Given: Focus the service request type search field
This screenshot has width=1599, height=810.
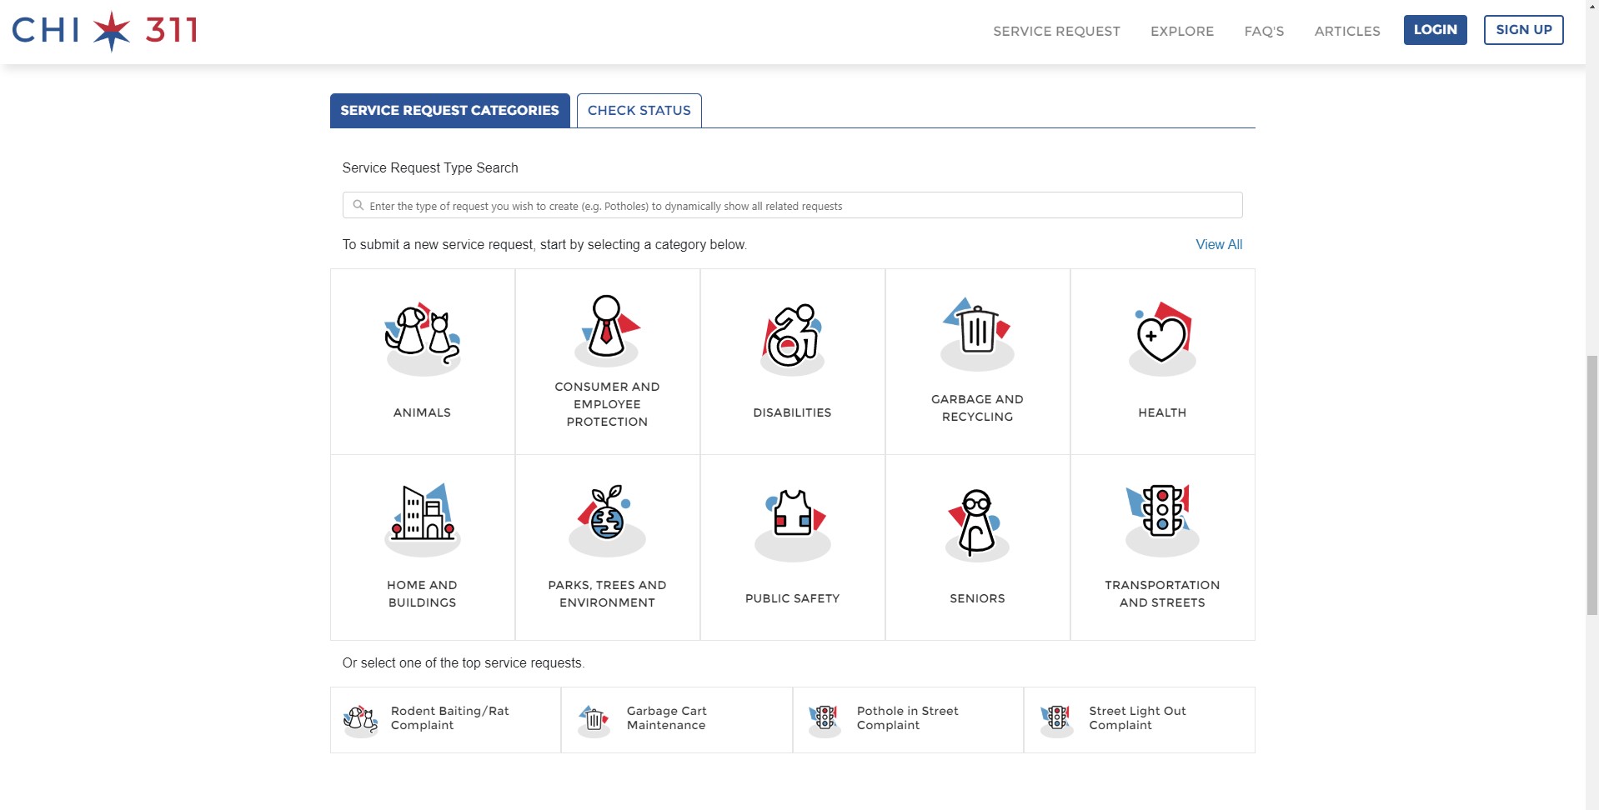Looking at the screenshot, I should pyautogui.click(x=792, y=205).
